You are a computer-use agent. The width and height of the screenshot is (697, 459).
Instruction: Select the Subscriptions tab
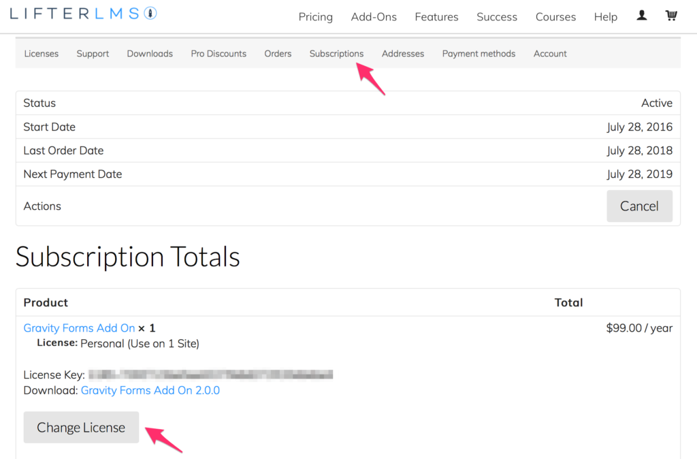pyautogui.click(x=336, y=53)
